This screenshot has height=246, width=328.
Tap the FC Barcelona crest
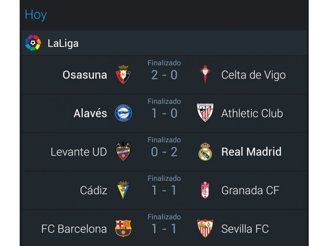(x=123, y=228)
